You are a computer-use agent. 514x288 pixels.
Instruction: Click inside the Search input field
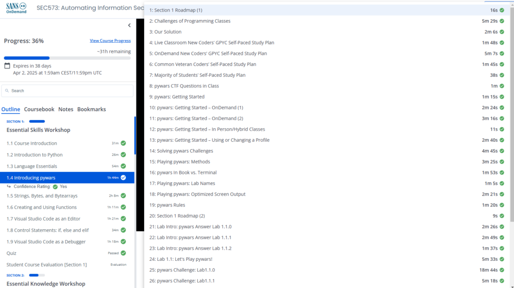point(70,91)
